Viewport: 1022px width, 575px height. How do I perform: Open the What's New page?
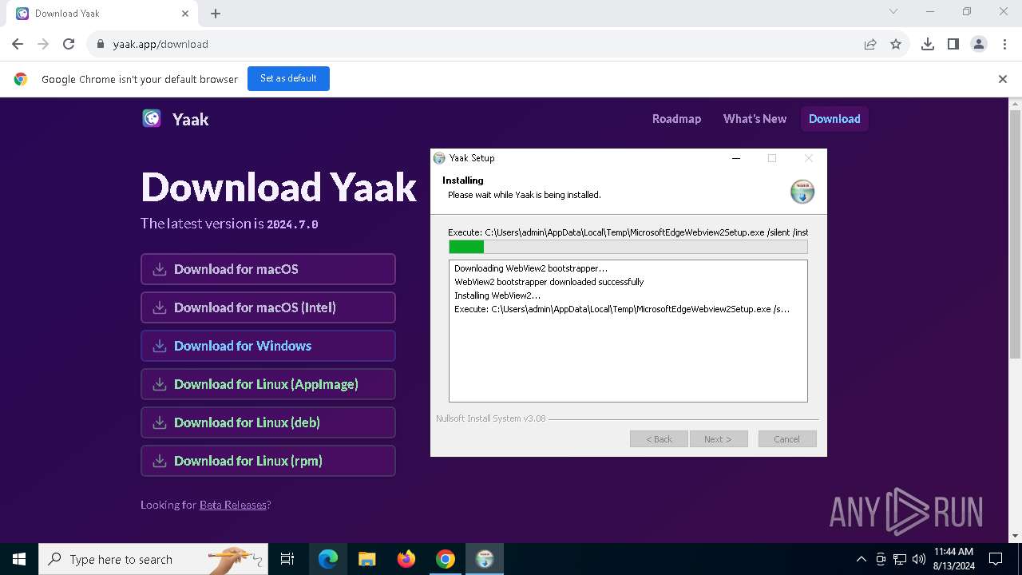click(x=755, y=119)
